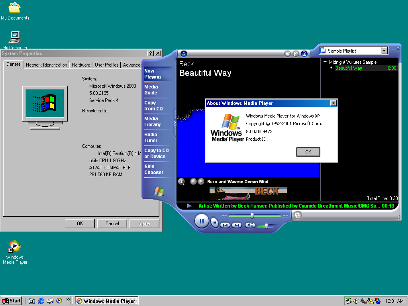Toggle playlist pane visibility in Now Playing
Viewport: 408px width, 306px height.
[304, 54]
